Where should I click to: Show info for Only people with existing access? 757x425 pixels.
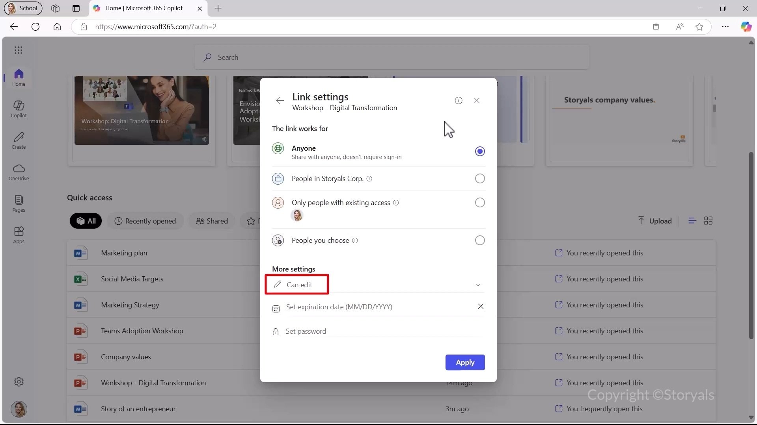(396, 203)
